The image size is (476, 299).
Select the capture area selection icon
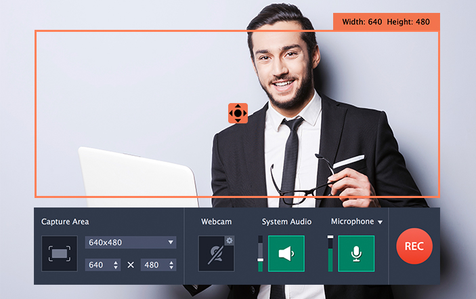(60, 254)
